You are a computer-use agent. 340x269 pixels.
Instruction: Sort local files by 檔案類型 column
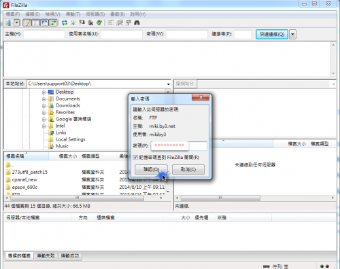click(98, 156)
